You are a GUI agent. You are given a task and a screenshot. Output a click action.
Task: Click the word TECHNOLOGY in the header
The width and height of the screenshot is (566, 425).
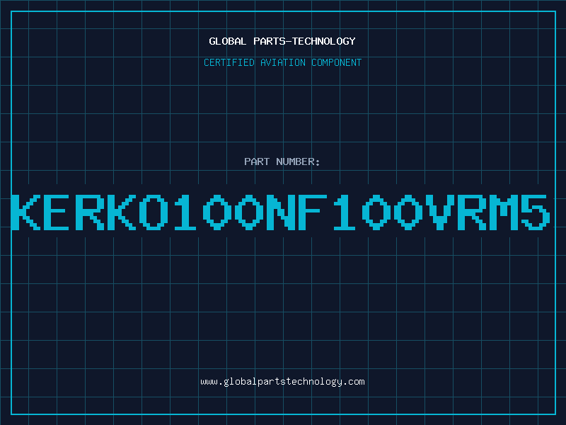[324, 41]
